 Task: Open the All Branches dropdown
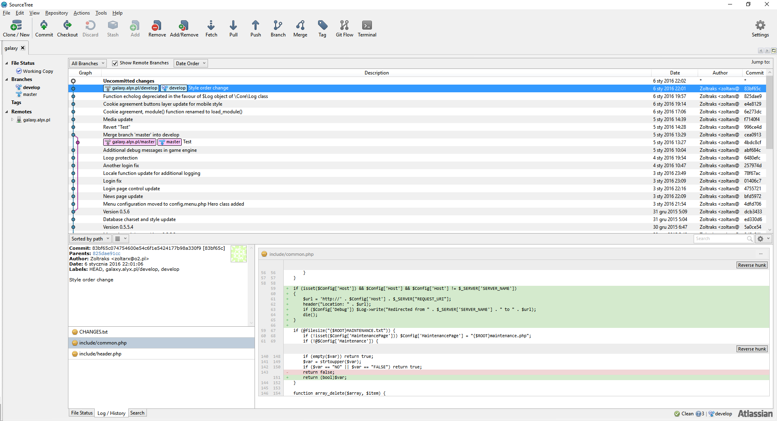[x=88, y=63]
